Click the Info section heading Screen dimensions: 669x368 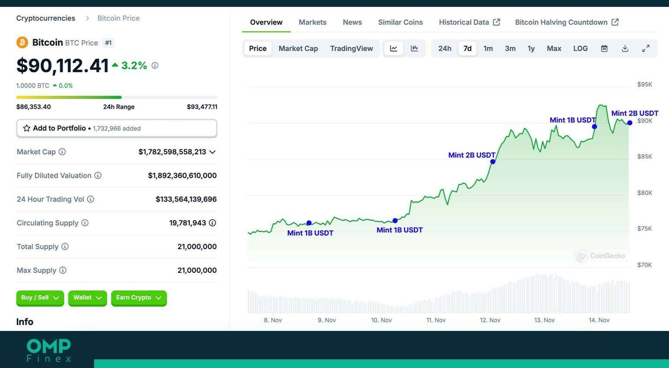[x=25, y=322]
